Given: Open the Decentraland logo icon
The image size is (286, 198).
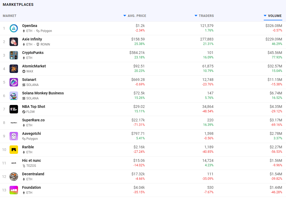Looking at the screenshot, I should [14, 177].
